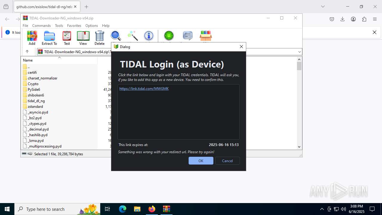Sort files by the Name column header
382x215 pixels.
tap(59, 60)
